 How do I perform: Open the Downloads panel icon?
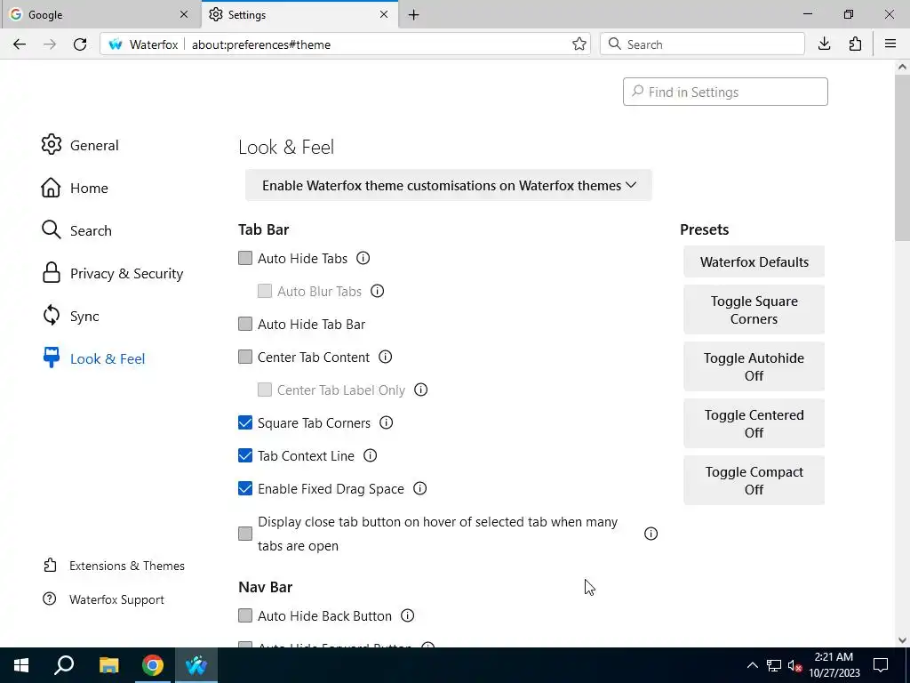[x=824, y=44]
